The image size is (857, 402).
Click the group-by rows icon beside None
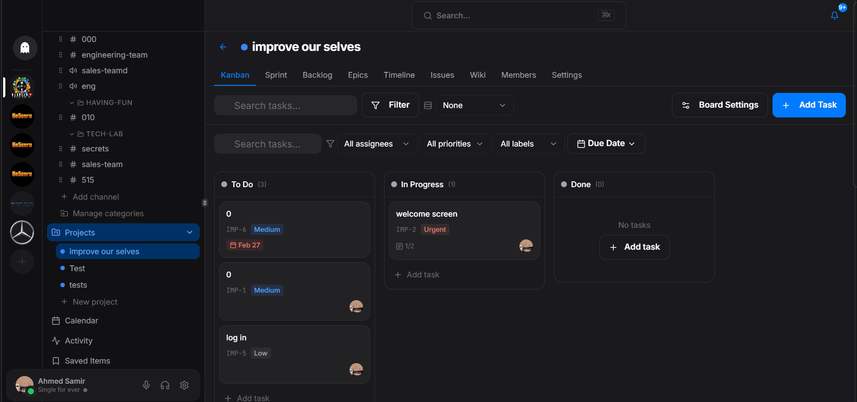(x=428, y=105)
